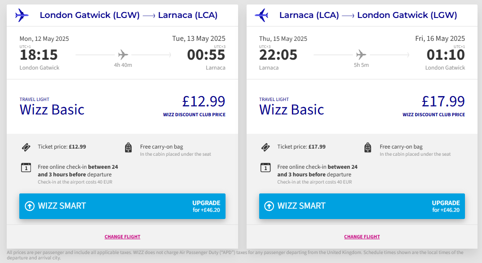Click the carry-on bag icon in the outbound flight card
Viewport: 482px width, 263px height.
[128, 147]
